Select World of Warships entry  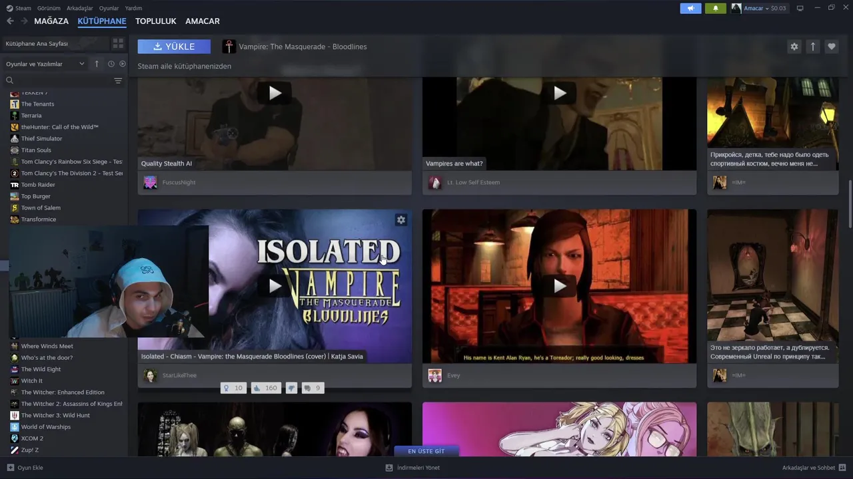tap(45, 426)
